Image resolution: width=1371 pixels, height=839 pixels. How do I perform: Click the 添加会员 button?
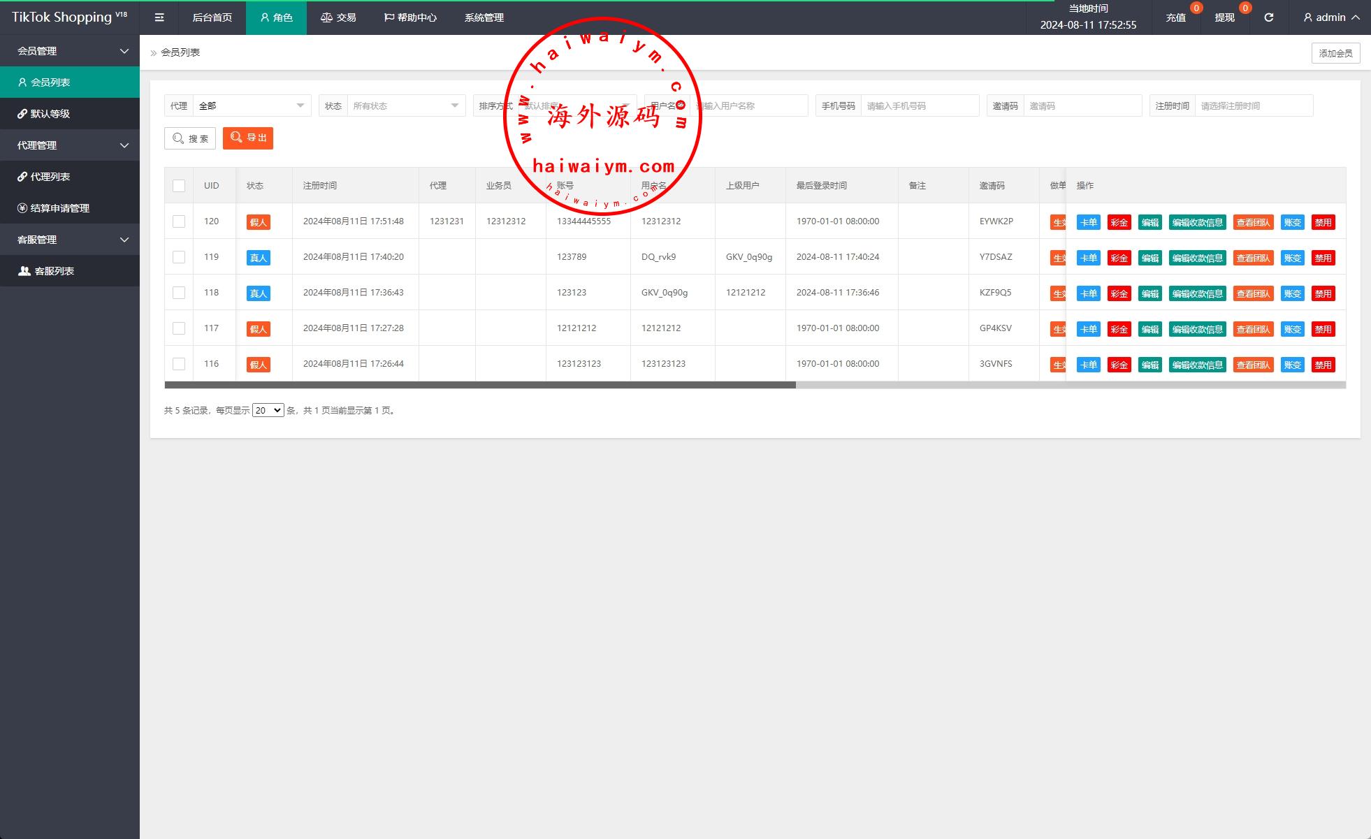point(1335,53)
